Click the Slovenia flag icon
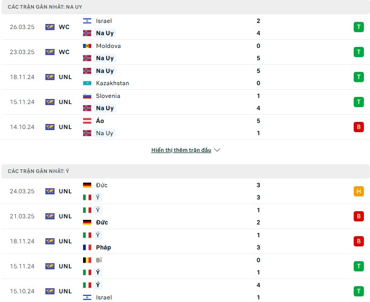This screenshot has height=302, width=370. (x=87, y=96)
